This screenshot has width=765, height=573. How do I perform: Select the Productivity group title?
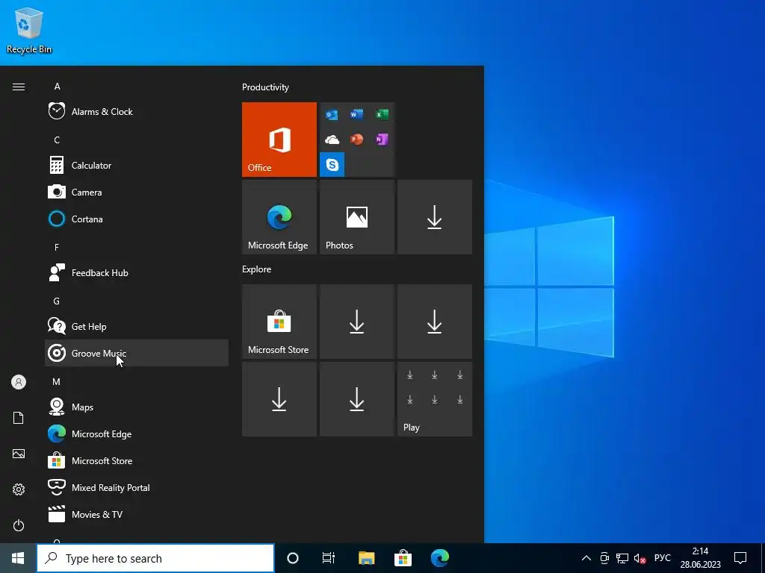click(265, 87)
